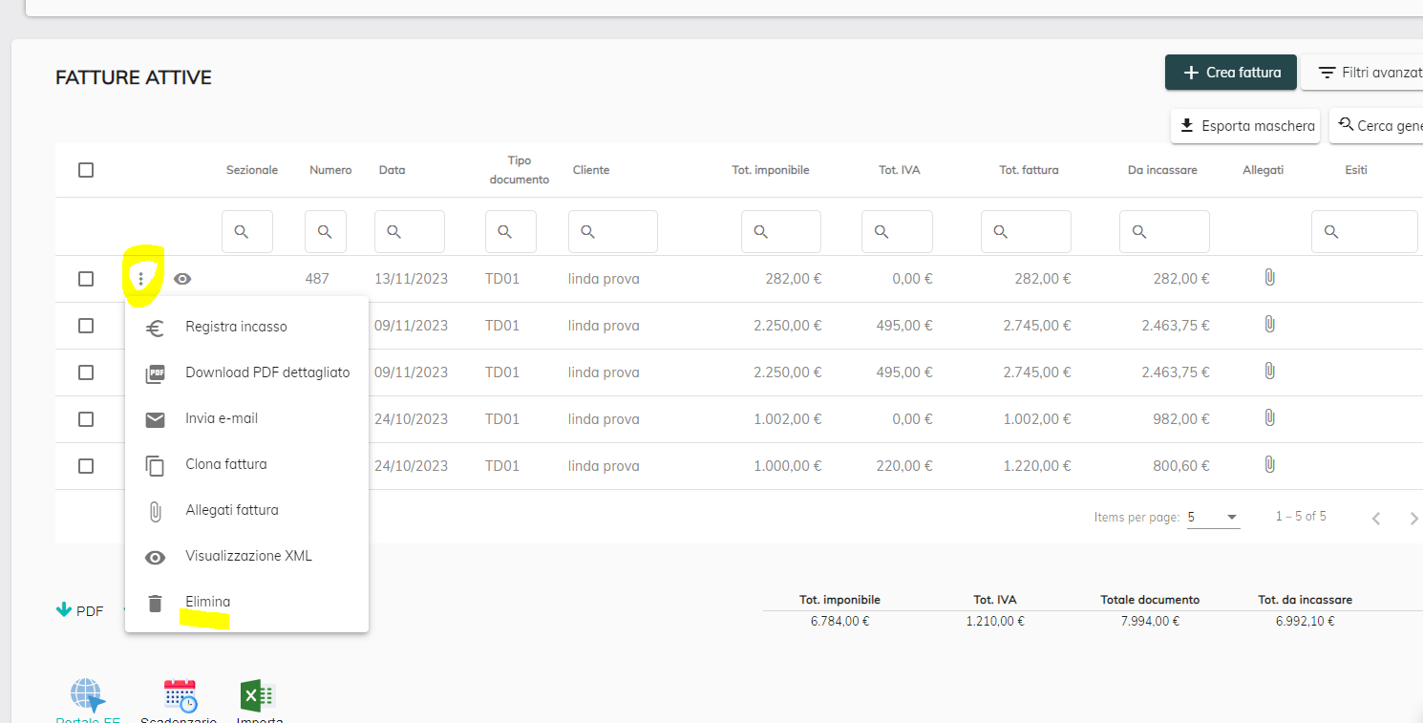Open the Scadenzario calendar icon
This screenshot has width=1423, height=723.
180,695
